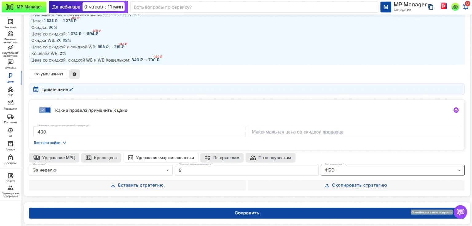Image resolution: width=472 pixels, height=226 pixels.
Task: Edit Примечание with pencil icon
Action: coord(71,89)
